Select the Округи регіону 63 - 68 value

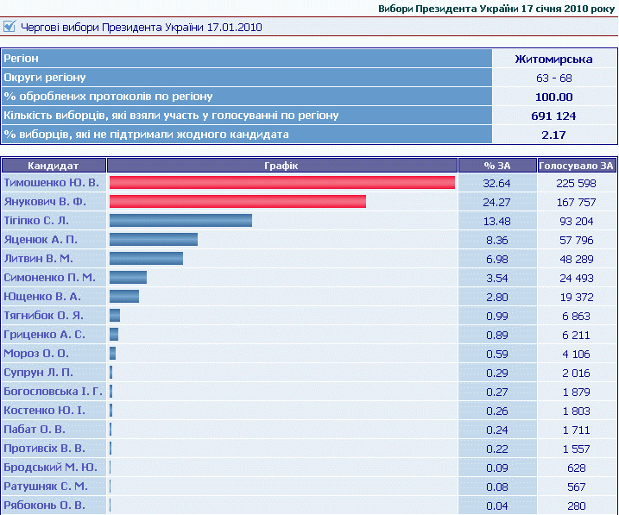[x=553, y=78]
